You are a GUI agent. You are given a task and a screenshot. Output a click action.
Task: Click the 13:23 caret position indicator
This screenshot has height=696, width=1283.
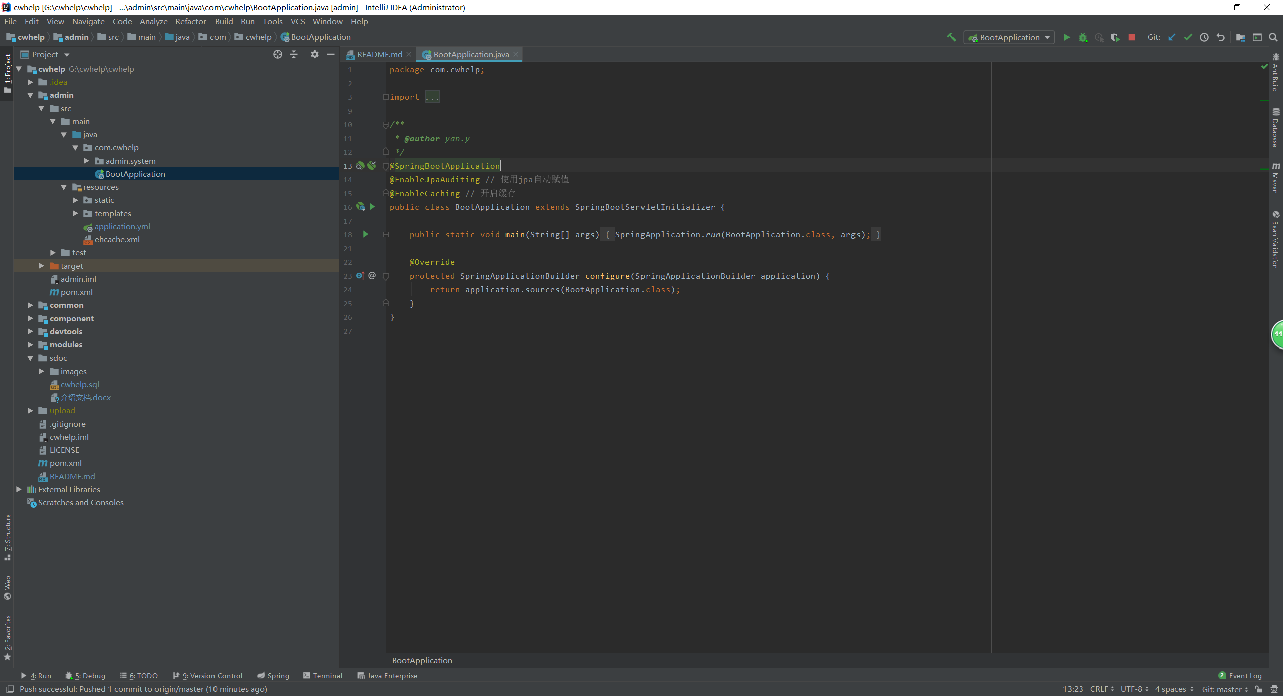(x=1073, y=689)
